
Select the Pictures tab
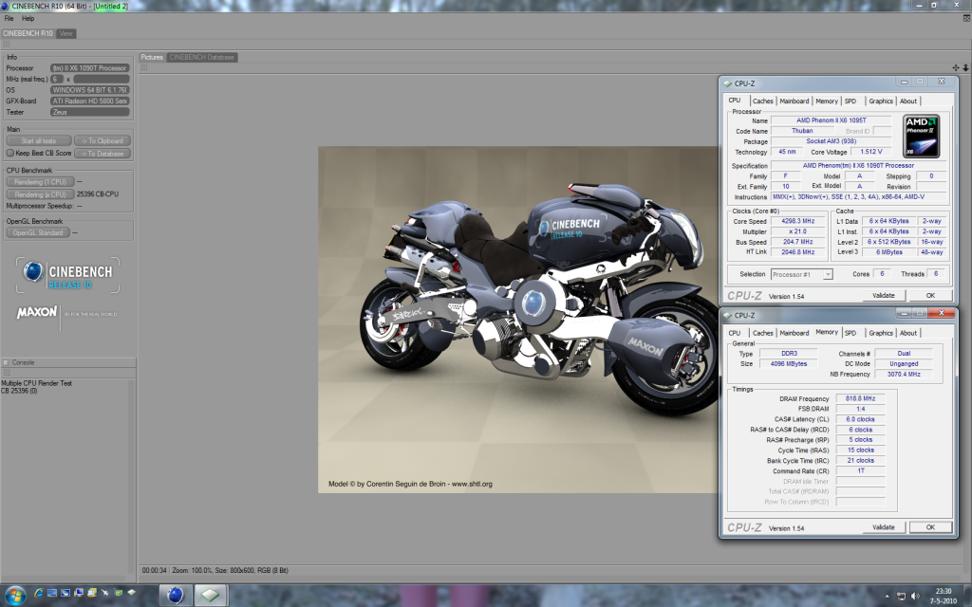pyautogui.click(x=152, y=57)
